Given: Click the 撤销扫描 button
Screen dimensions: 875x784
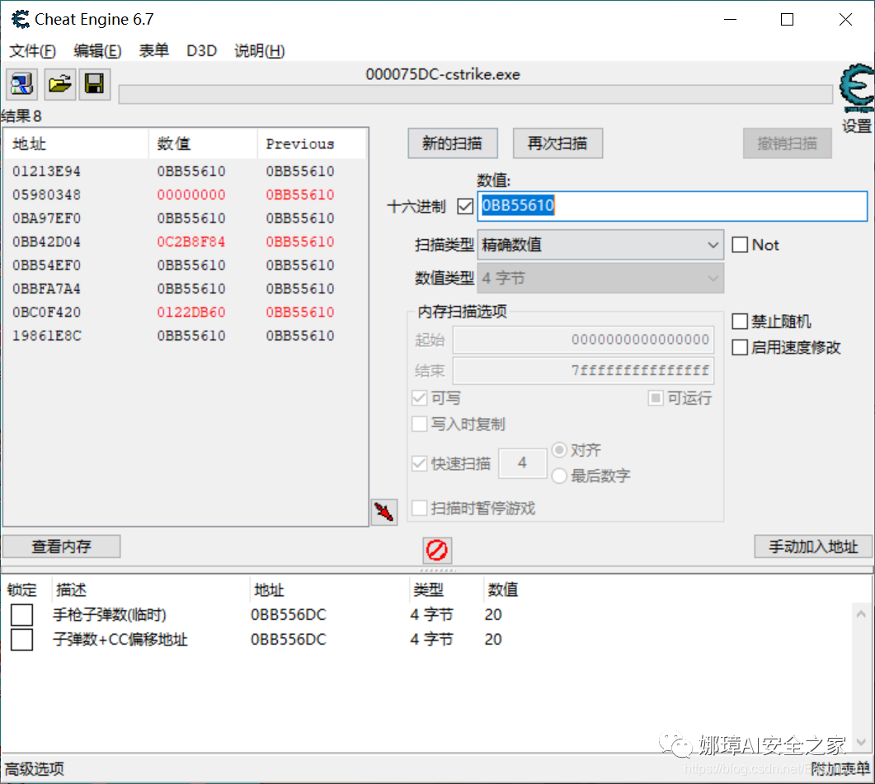Looking at the screenshot, I should (x=787, y=143).
